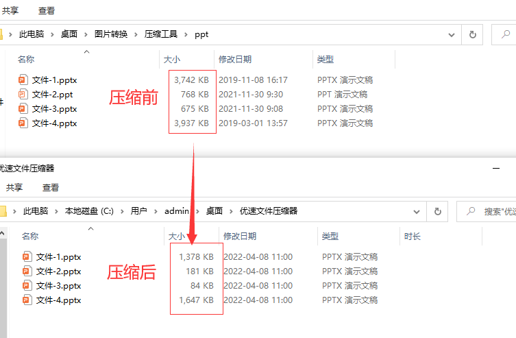Select 文件-2.pptx name in lower window
This screenshot has width=516, height=338.
pos(58,271)
